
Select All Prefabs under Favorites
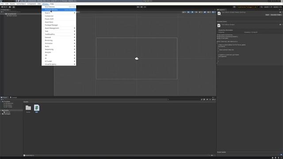9,107
